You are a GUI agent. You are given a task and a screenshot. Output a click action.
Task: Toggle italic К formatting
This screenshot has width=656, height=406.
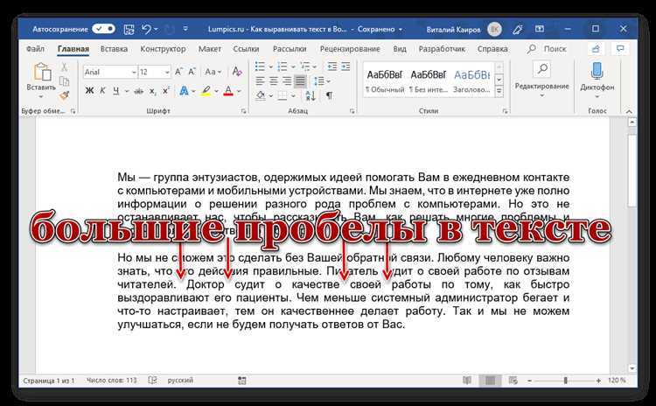point(102,90)
